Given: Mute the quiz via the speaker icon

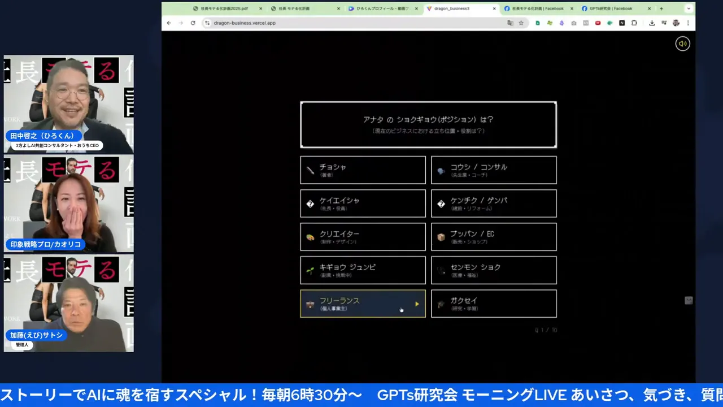Looking at the screenshot, I should point(682,44).
